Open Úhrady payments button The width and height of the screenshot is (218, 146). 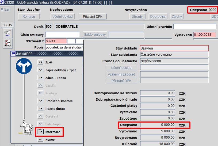click(x=137, y=17)
